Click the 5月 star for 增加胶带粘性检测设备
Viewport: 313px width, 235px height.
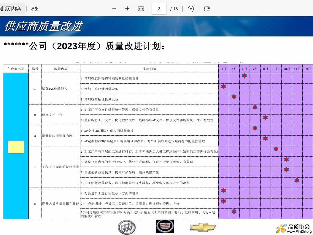click(234, 97)
